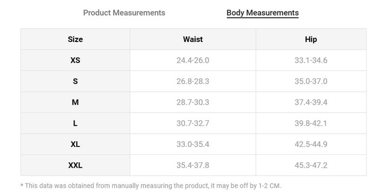Viewport: 377px width, 195px height.
Task: Select the XL size row label
Action: (x=75, y=144)
